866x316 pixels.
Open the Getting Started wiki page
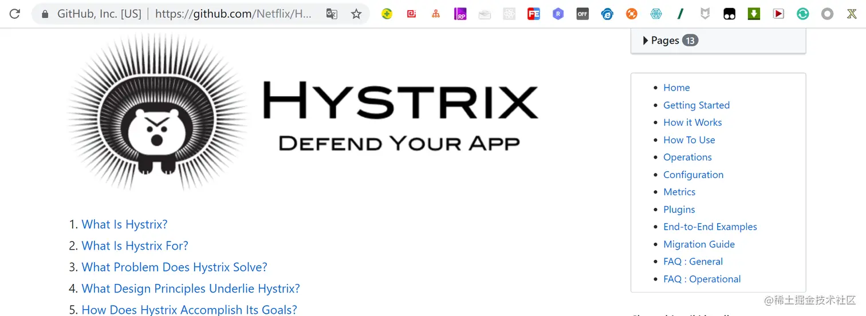[x=696, y=105]
